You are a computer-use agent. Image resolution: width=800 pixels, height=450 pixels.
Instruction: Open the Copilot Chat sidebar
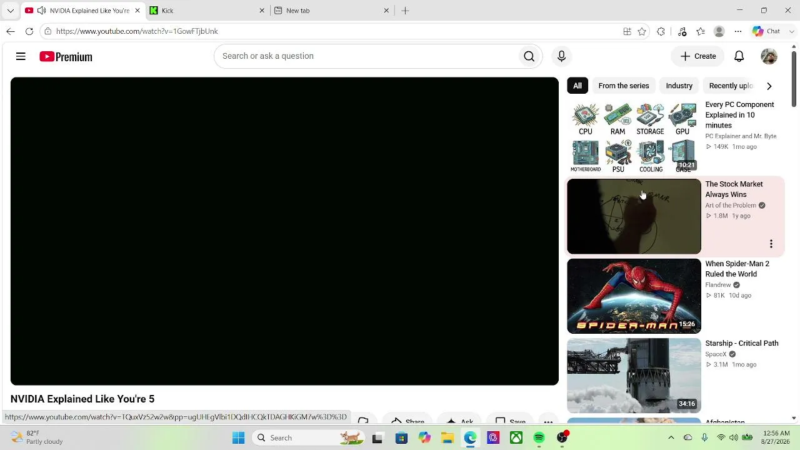pos(767,31)
